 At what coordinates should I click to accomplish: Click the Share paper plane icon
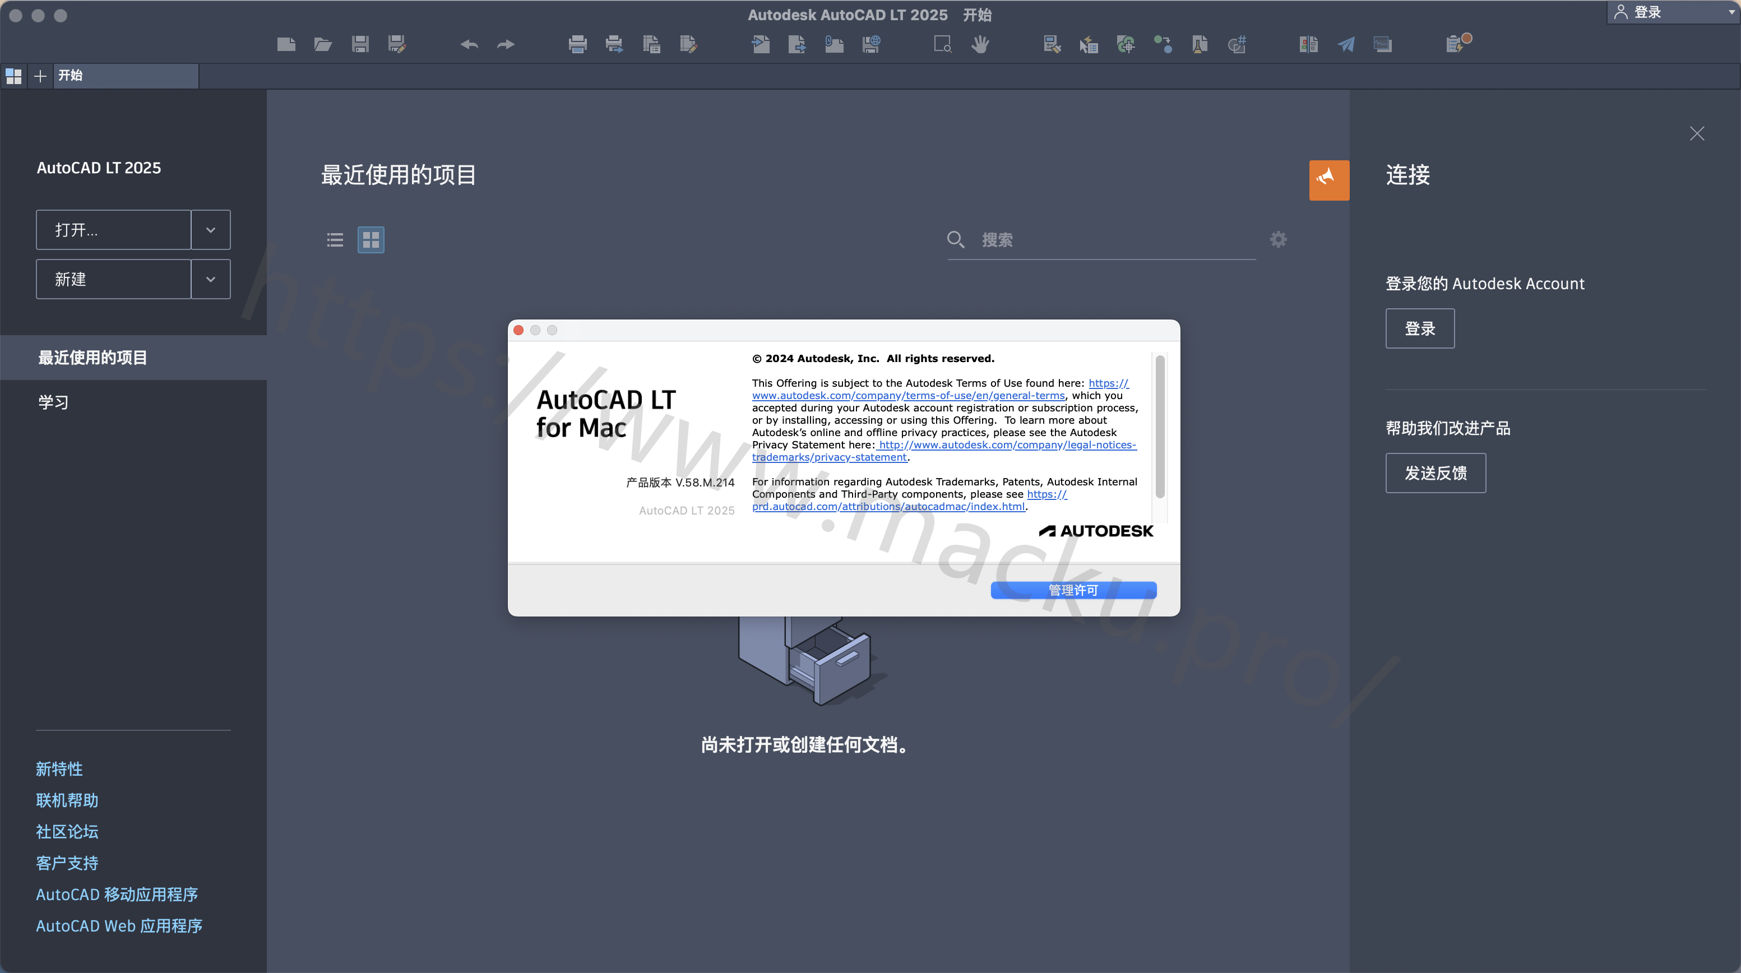click(1346, 45)
